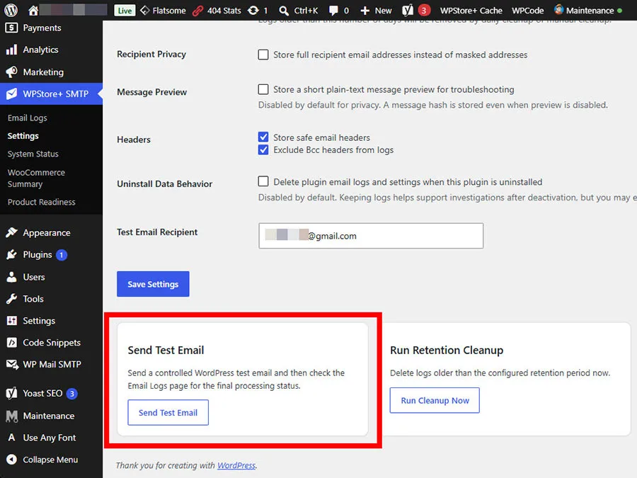
Task: Click the Yoast notification badge showing 3
Action: coord(424,11)
